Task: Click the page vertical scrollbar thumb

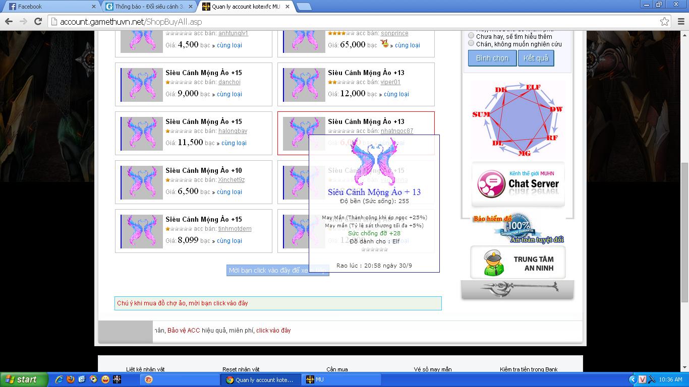Action: click(684, 231)
